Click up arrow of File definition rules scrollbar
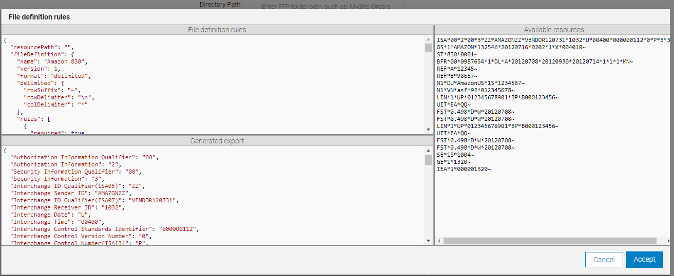This screenshot has height=276, width=674. coord(428,39)
